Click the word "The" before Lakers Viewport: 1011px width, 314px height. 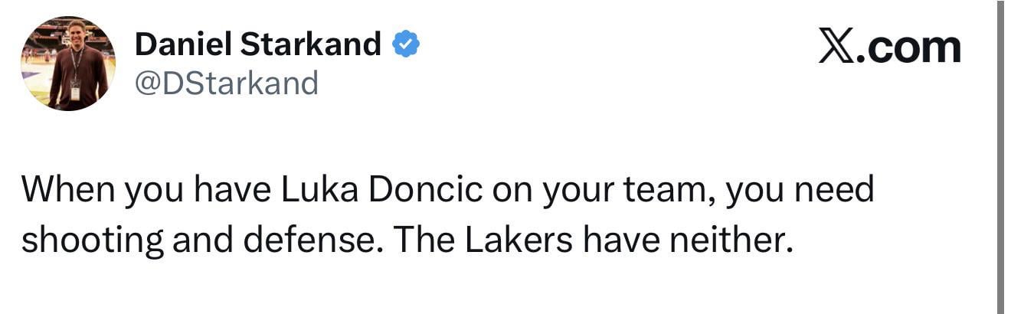[x=424, y=240]
